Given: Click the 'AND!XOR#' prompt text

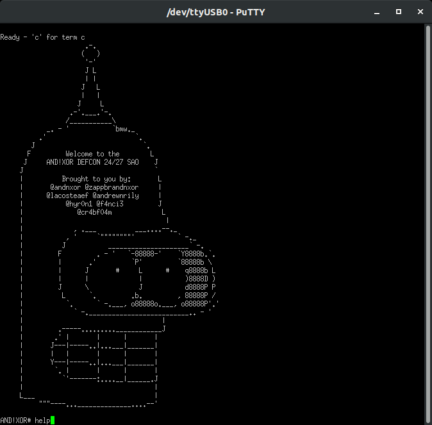Looking at the screenshot, I should click(16, 421).
